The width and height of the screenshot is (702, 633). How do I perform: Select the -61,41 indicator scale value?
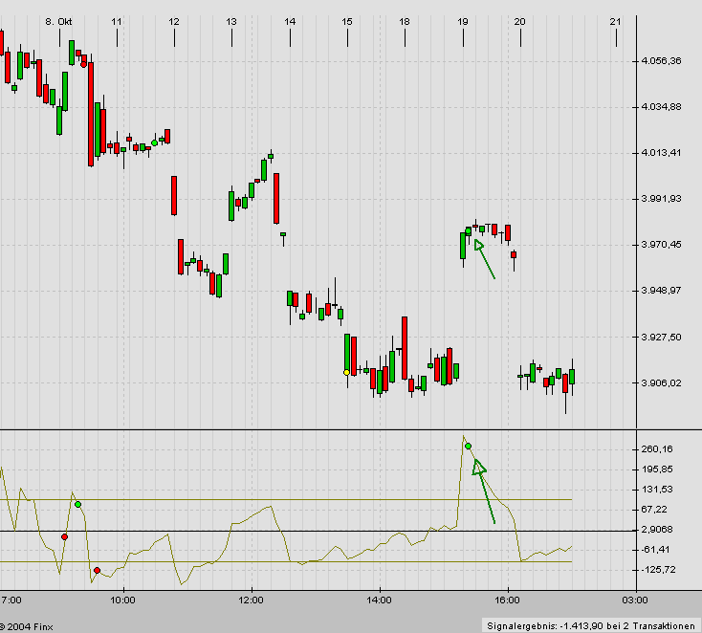(x=654, y=550)
